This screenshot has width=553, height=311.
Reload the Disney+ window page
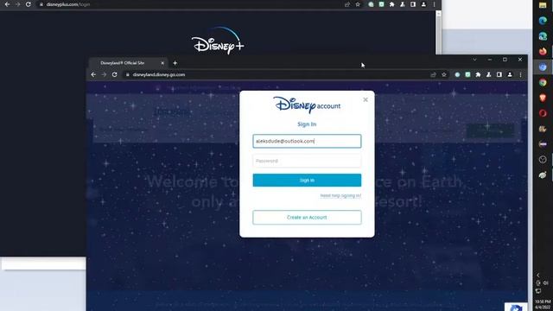point(29,4)
